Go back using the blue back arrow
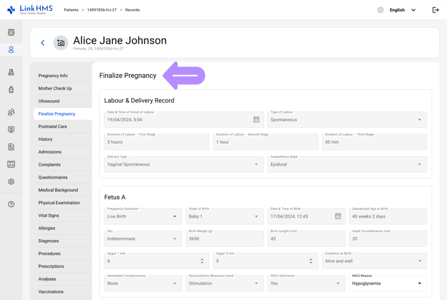The height and width of the screenshot is (300, 447). tap(43, 43)
